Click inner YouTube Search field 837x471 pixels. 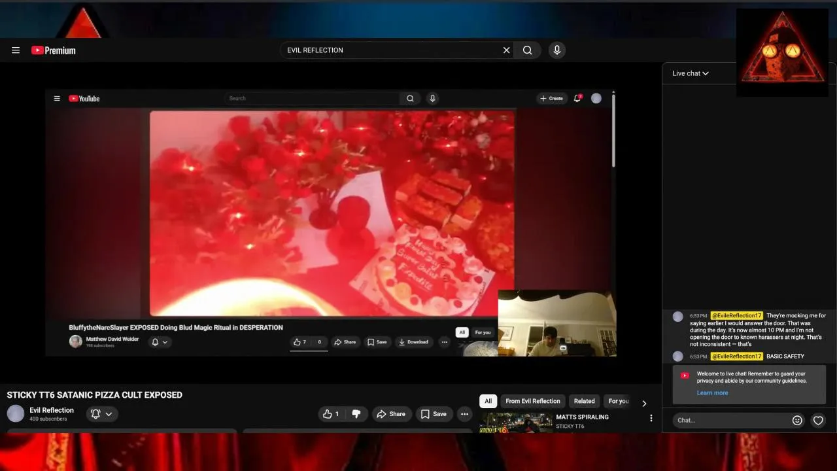coord(312,98)
